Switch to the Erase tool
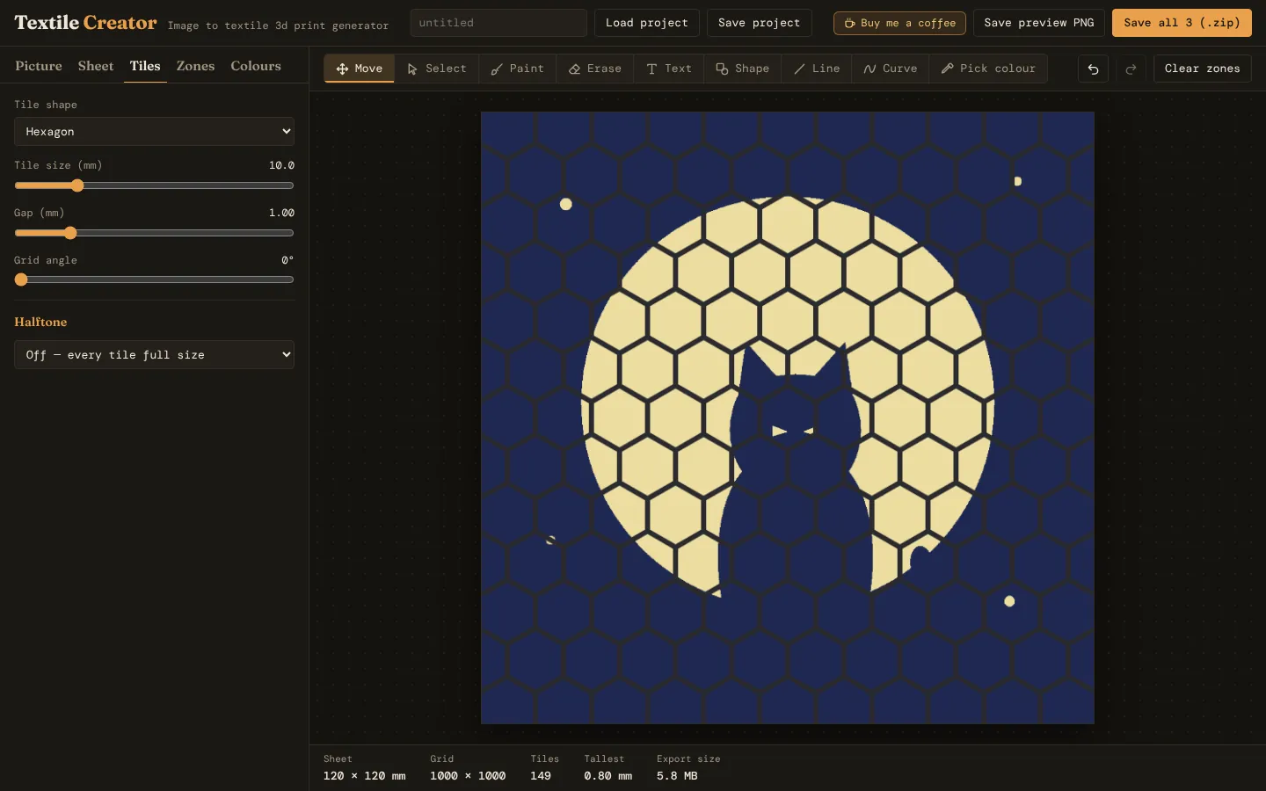The width and height of the screenshot is (1266, 791). pos(594,69)
